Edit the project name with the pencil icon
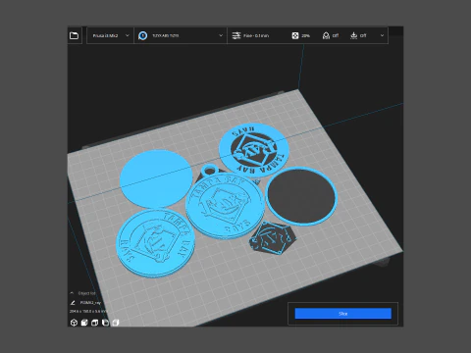471x353 pixels. (73, 303)
